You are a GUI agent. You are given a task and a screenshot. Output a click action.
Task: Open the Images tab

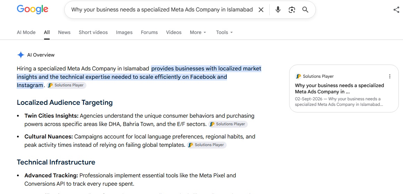(124, 32)
